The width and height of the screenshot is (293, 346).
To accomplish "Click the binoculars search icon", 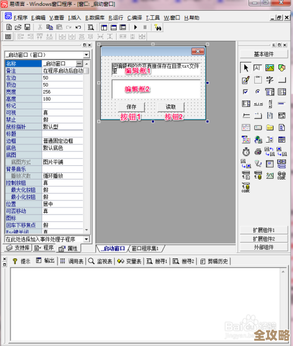I will pos(158,27).
